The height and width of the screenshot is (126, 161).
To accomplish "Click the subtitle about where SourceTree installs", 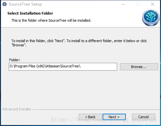I will click(x=51, y=20).
